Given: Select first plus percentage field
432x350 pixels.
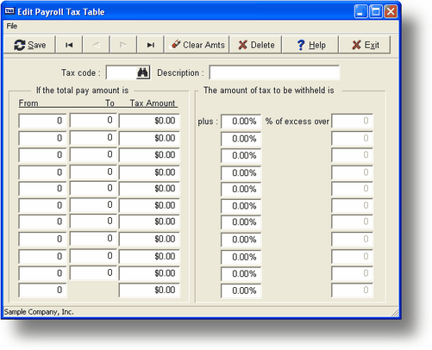Looking at the screenshot, I should click(x=241, y=122).
